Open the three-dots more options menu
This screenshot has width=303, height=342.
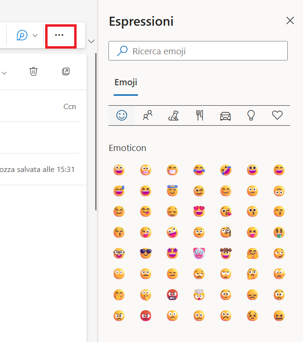(x=59, y=35)
